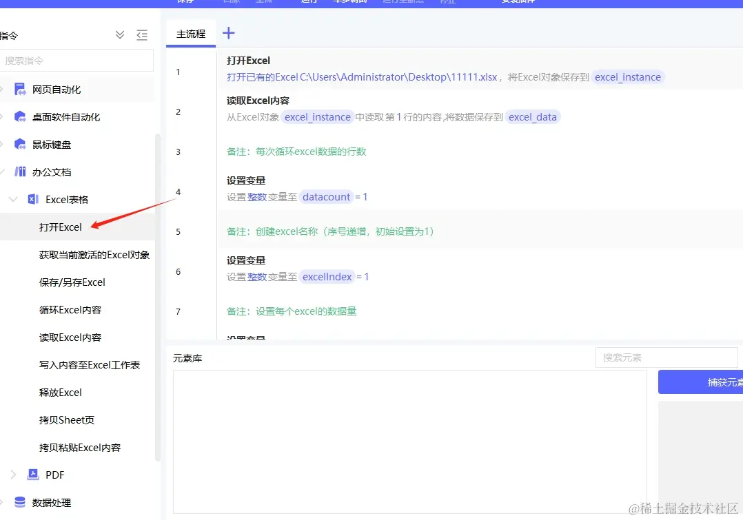Select the 每次循环excel数据的行数 comment line

point(296,152)
